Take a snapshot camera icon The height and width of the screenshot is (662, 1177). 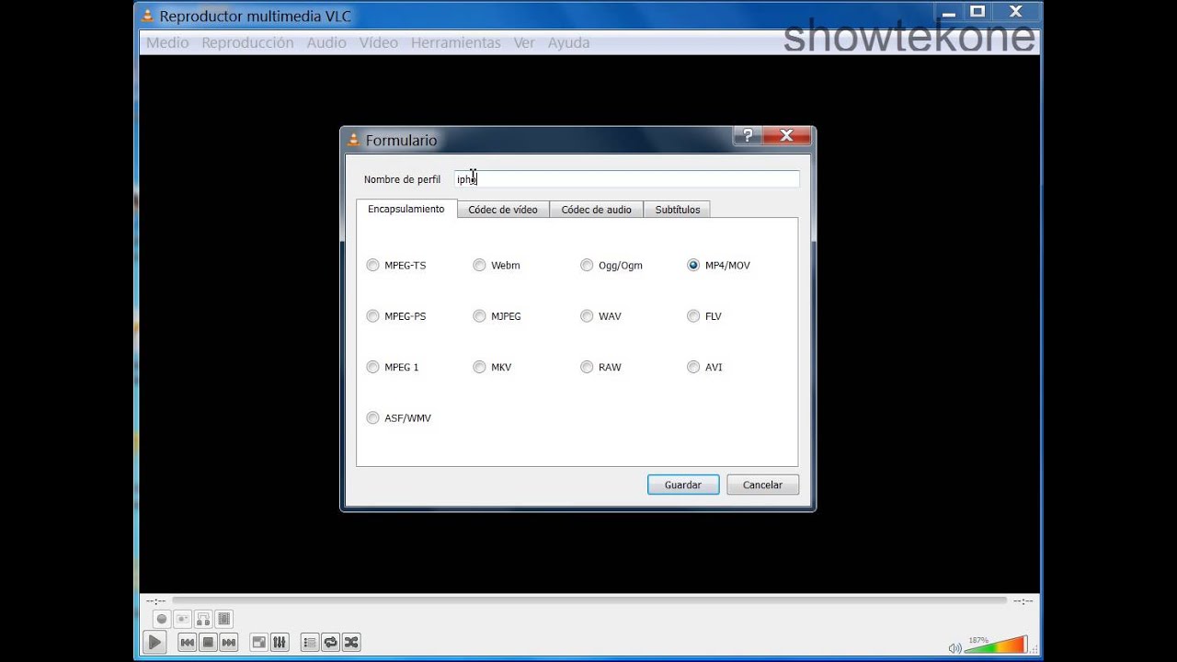183,619
